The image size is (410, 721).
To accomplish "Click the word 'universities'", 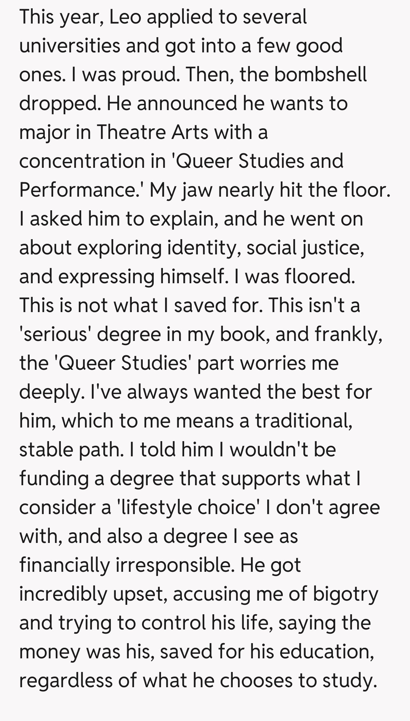I will (x=69, y=46).
